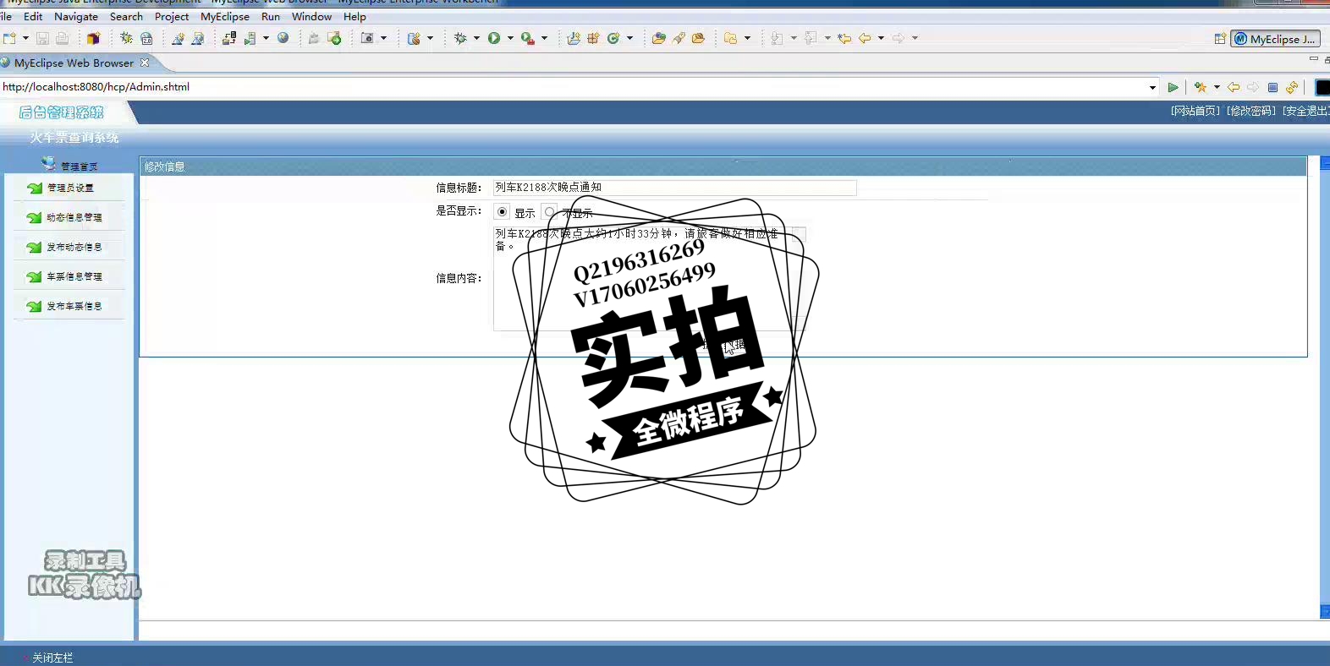Image resolution: width=1330 pixels, height=666 pixels.
Task: Open the Search menu
Action: (126, 16)
